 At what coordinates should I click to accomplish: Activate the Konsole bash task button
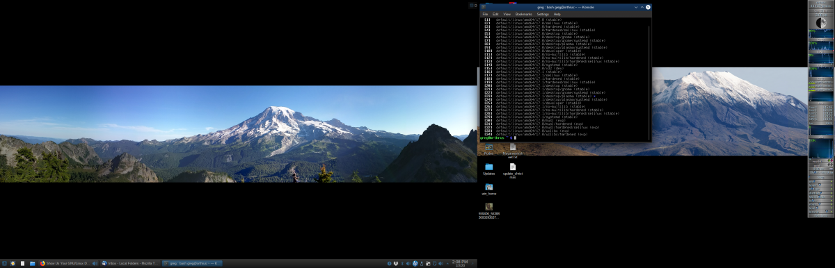click(191, 264)
